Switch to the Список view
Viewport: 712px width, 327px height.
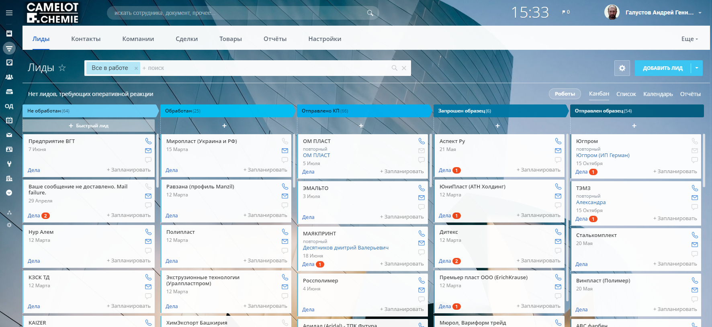(x=626, y=94)
